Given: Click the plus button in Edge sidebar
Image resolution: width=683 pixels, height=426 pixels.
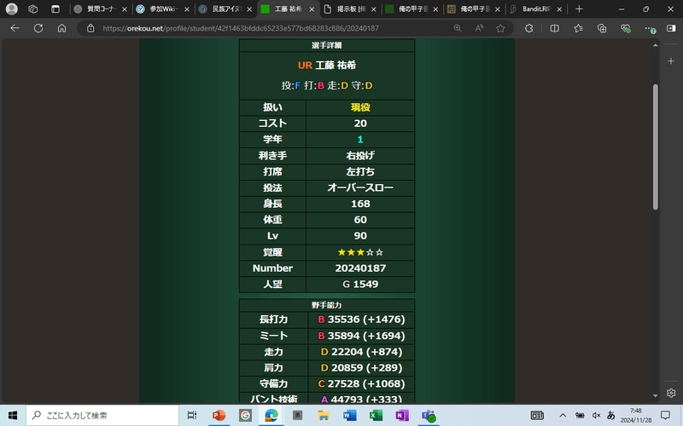Looking at the screenshot, I should 671,62.
